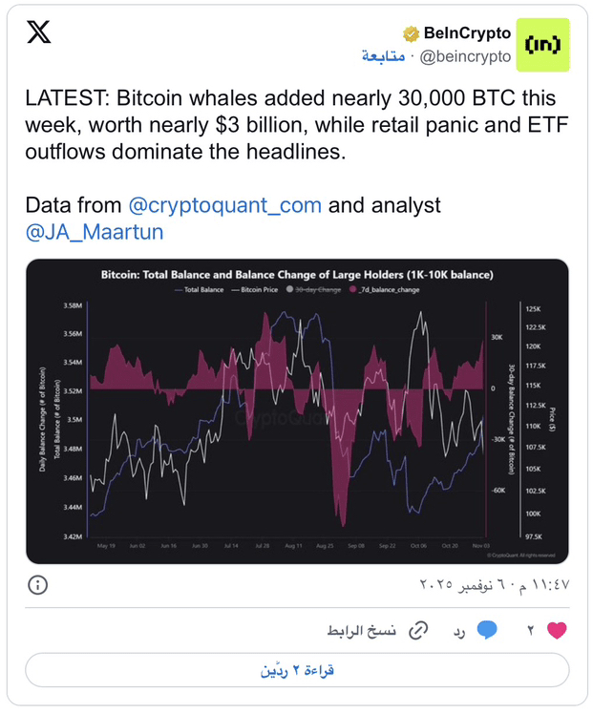The image size is (593, 713).
Task: Click the gold verified badge
Action: 411,34
